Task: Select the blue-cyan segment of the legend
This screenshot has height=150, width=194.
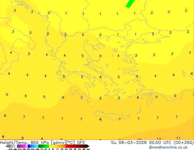Action: click(33, 146)
